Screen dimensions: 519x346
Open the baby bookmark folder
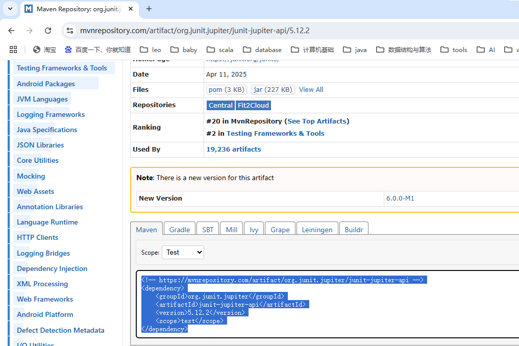(184, 50)
